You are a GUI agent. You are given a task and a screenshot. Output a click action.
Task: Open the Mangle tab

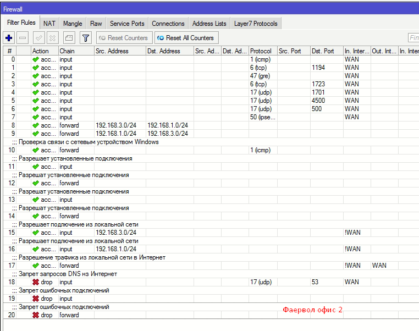(73, 24)
